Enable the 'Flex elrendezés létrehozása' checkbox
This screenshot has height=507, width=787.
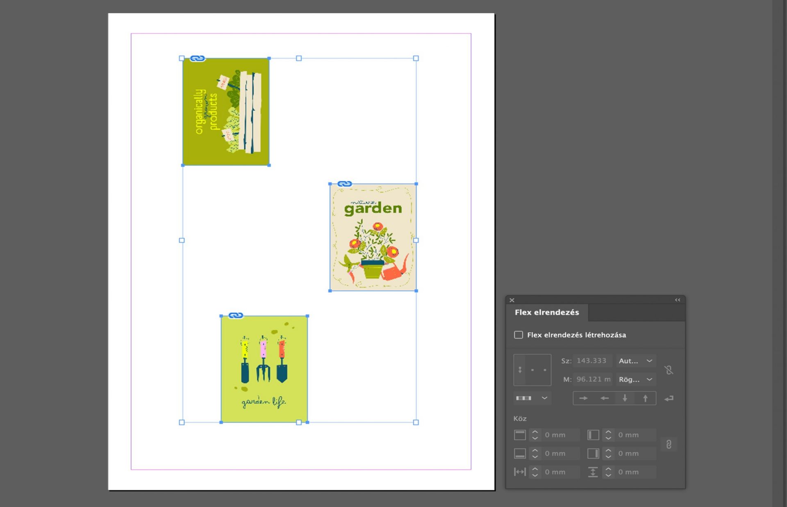(x=519, y=335)
